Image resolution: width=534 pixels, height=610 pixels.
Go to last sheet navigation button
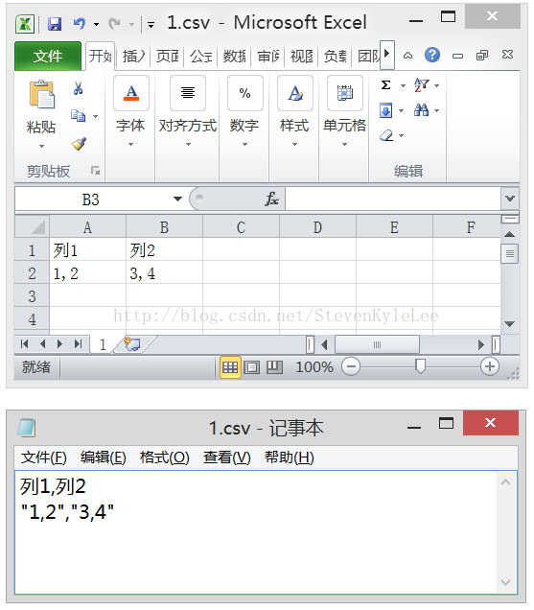point(79,344)
